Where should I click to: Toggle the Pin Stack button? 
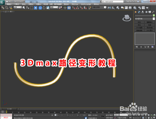[x=137, y=47]
